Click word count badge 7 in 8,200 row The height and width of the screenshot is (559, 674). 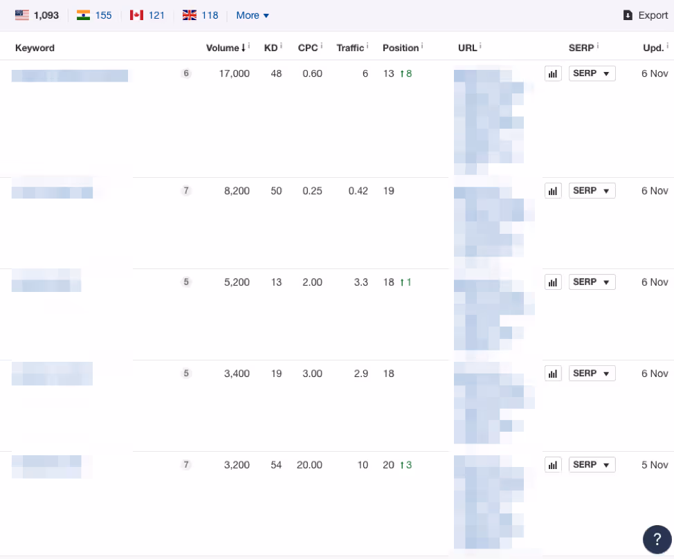click(186, 190)
